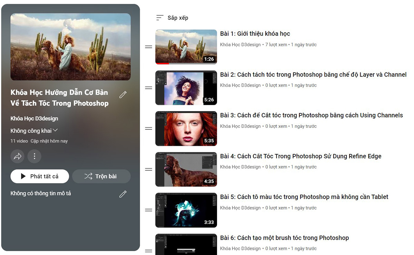Click channel name under Bài 2

(x=240, y=85)
